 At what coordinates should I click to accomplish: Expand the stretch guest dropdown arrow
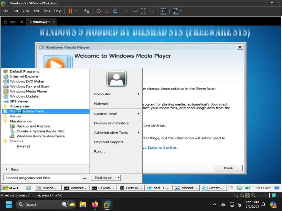pyautogui.click(x=181, y=11)
